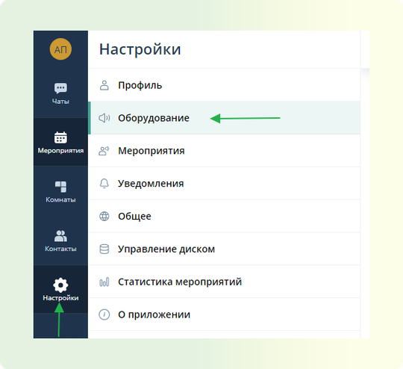Image resolution: width=403 pixels, height=369 pixels.
Task: Select Статистика мероприятий entry
Action: pyautogui.click(x=224, y=282)
